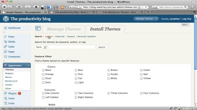
Task: Check the Right Sidebar filter
Action: tap(76, 97)
